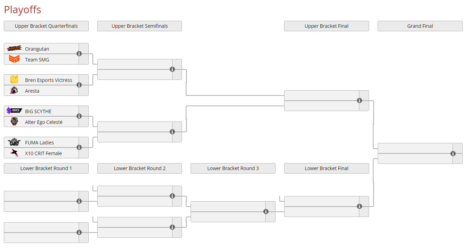Open the Aresta team page link
The image size is (472, 252).
click(32, 91)
